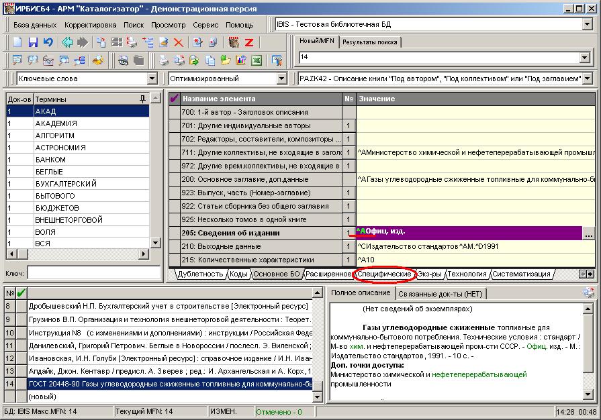Click the purple checkmark in element table header

(175, 99)
